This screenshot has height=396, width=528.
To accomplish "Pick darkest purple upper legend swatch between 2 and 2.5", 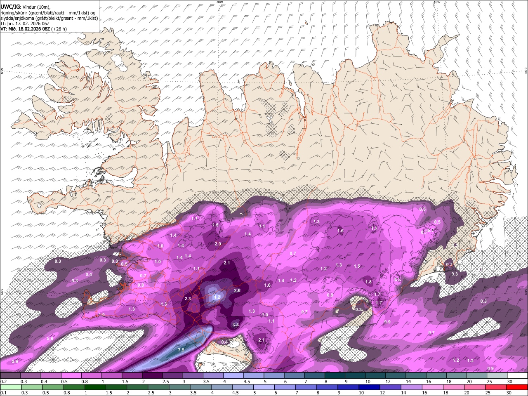I will tap(152, 376).
